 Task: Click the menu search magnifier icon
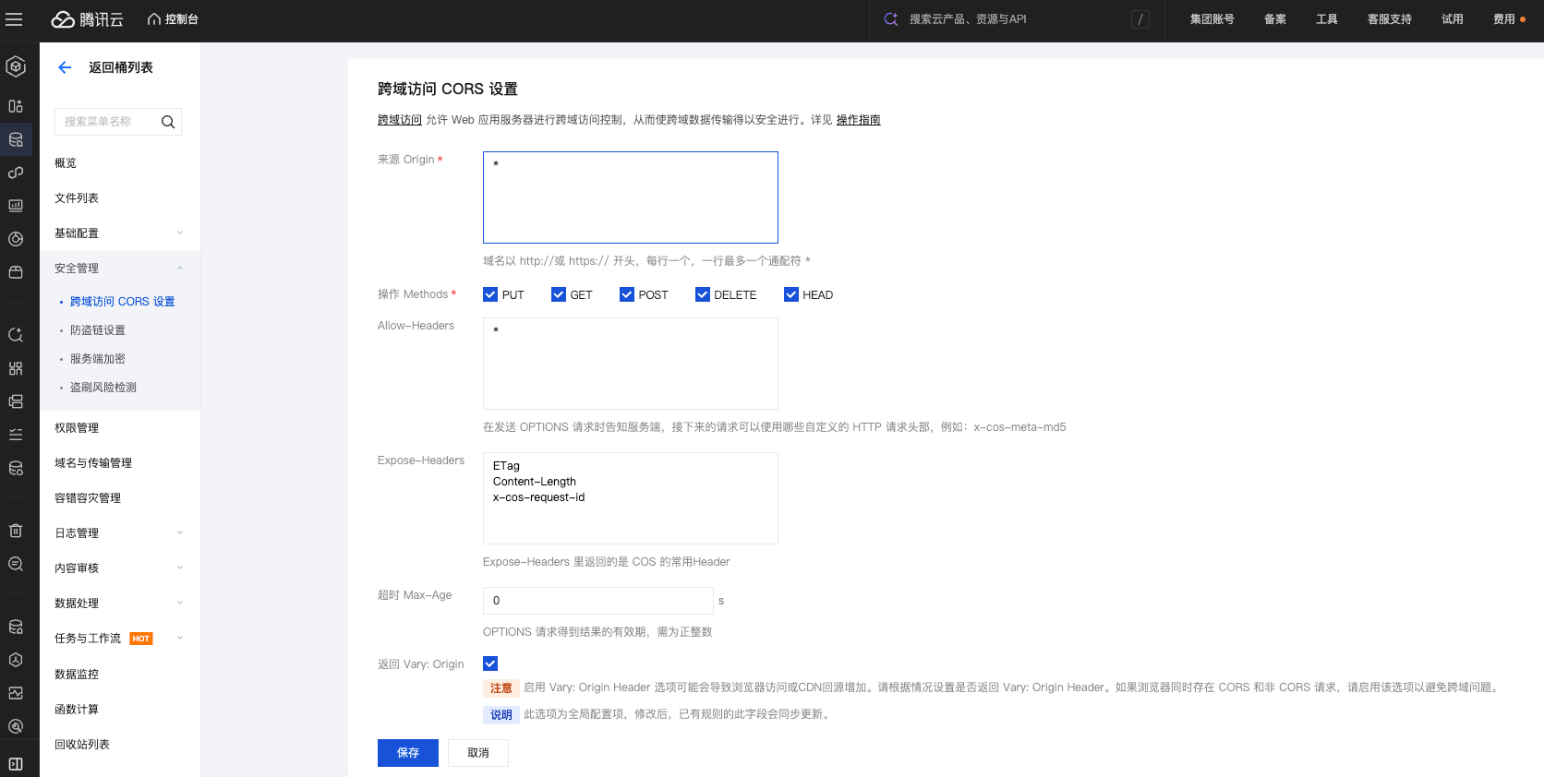point(168,122)
